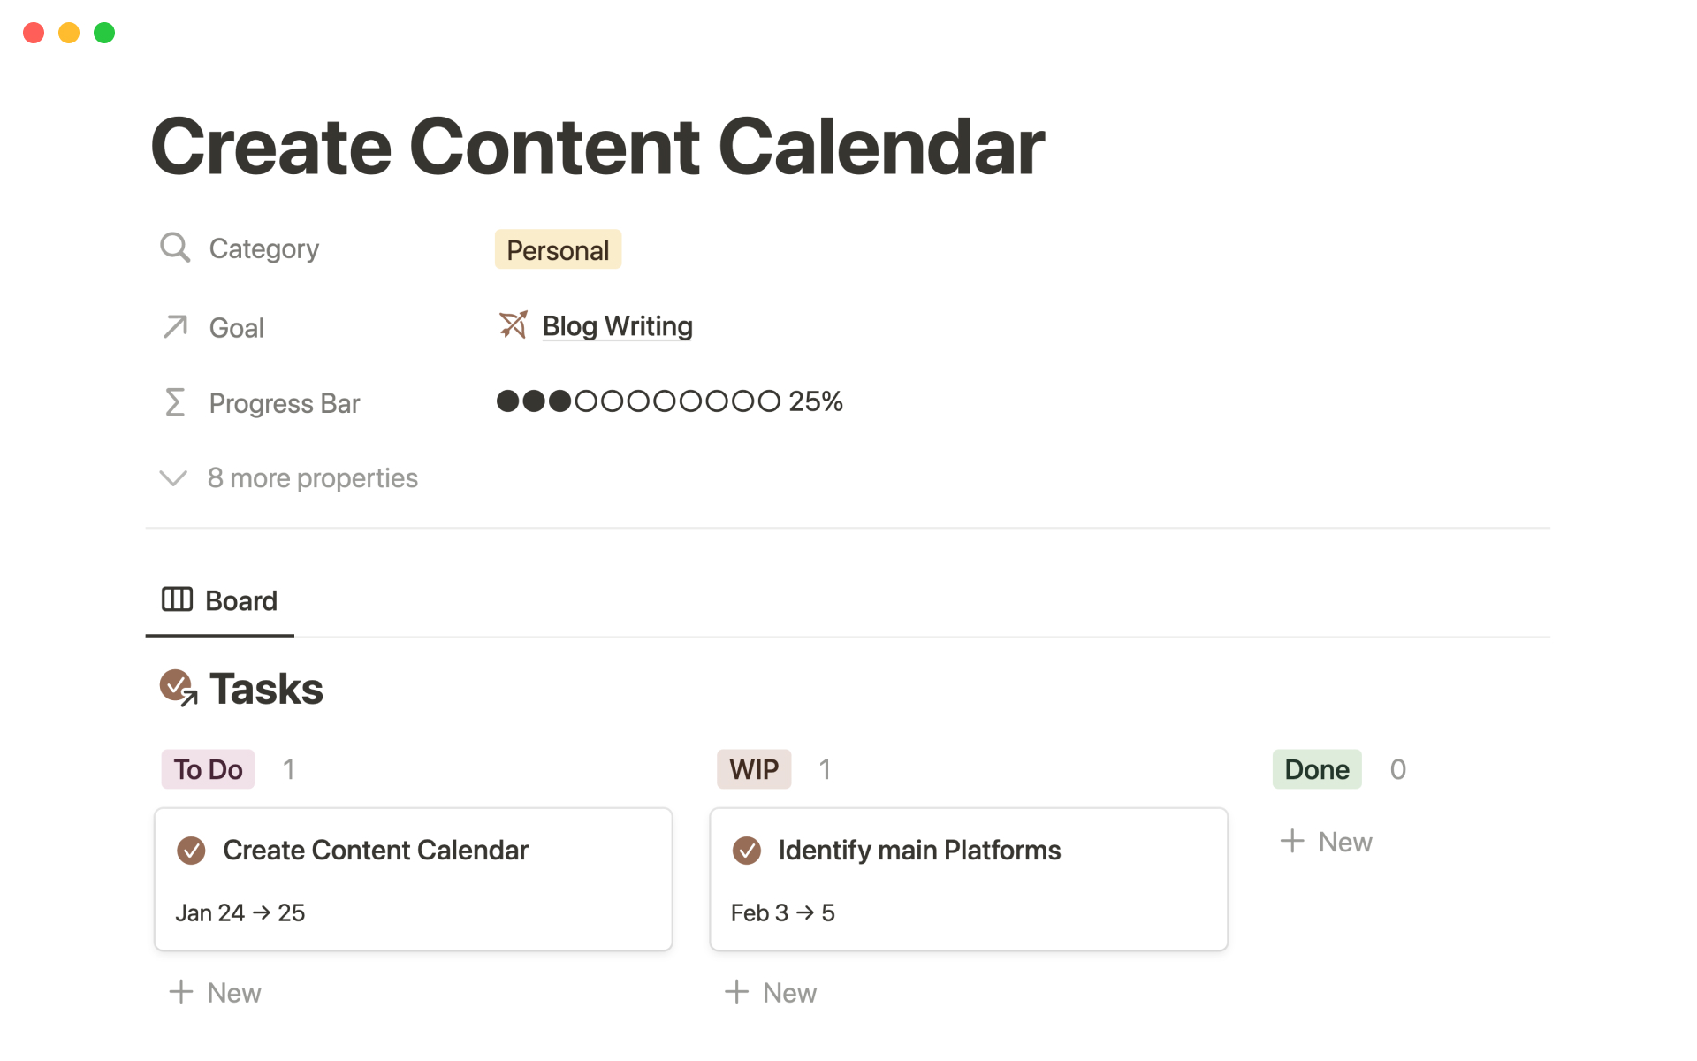Image resolution: width=1697 pixels, height=1061 pixels.
Task: Click plus icon in Done column
Action: click(1292, 841)
